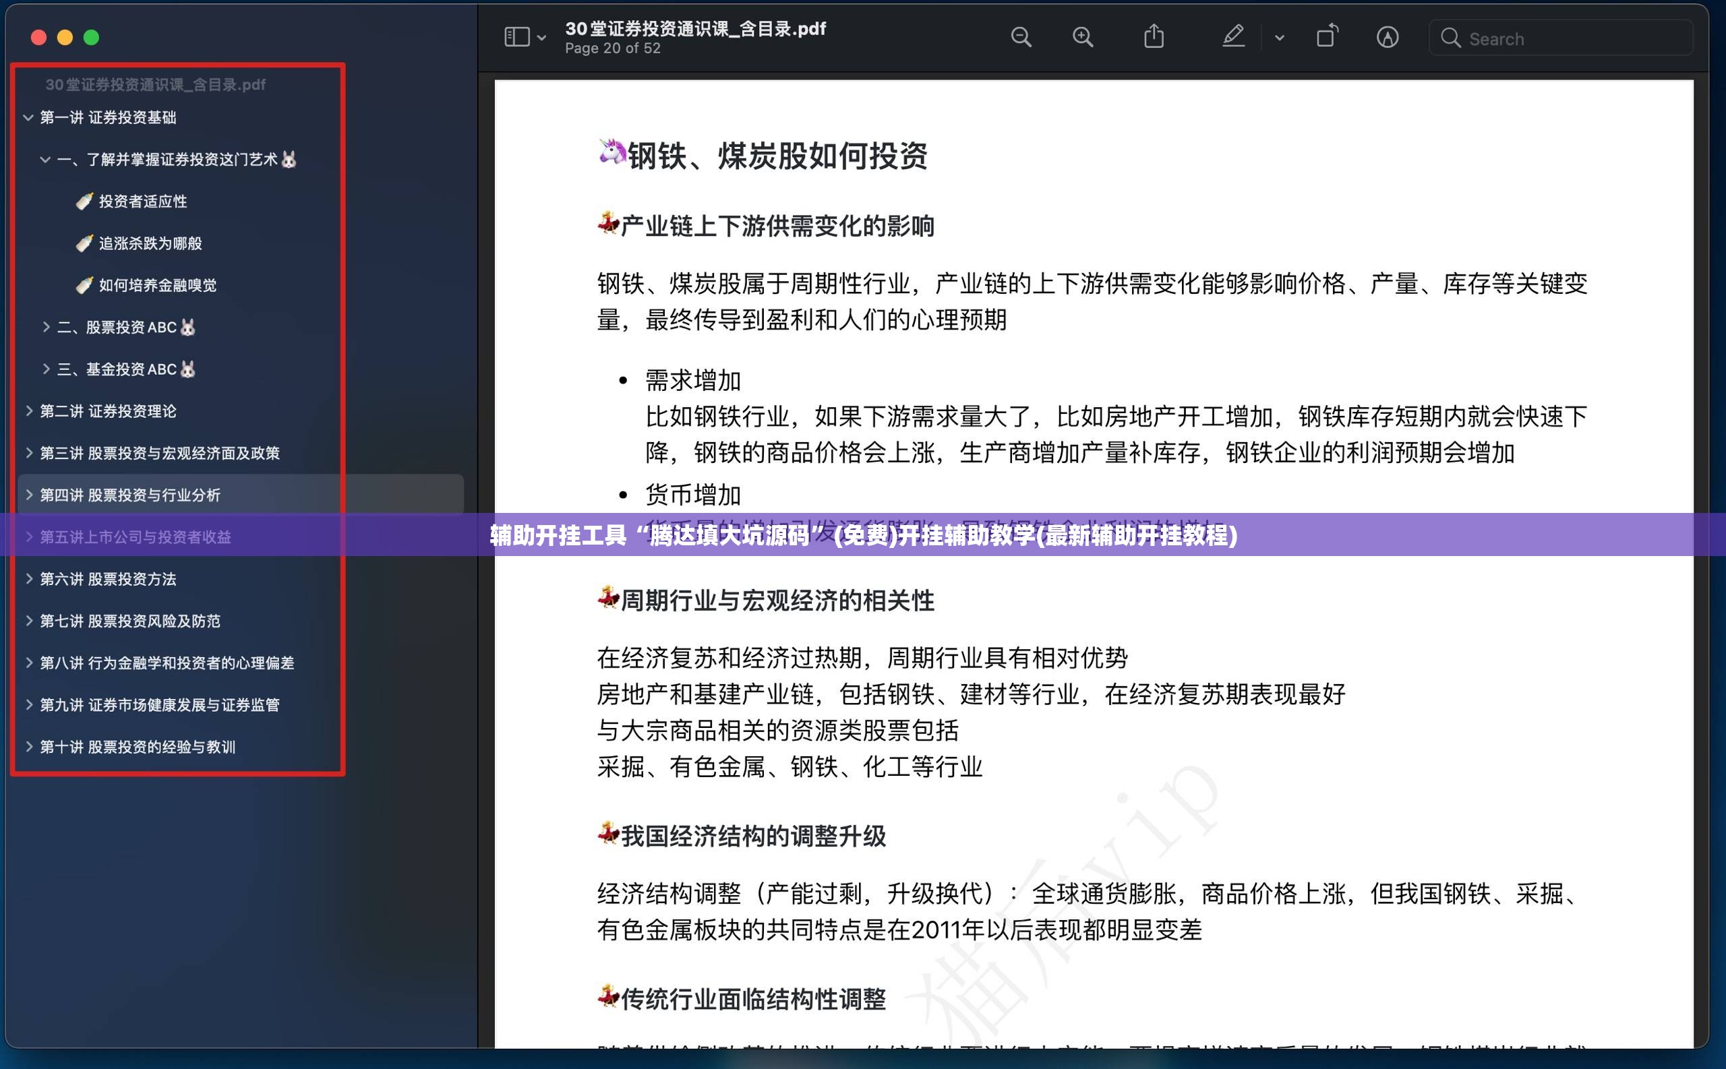
Task: Click subheading 周期行业与宏观经济的相关性
Action: [x=778, y=601]
